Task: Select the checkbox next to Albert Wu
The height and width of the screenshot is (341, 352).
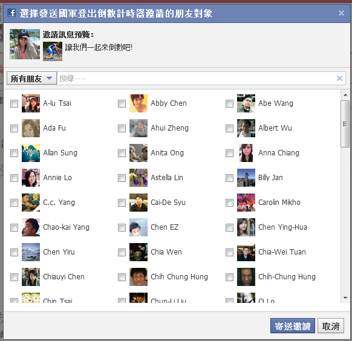Action: (229, 128)
